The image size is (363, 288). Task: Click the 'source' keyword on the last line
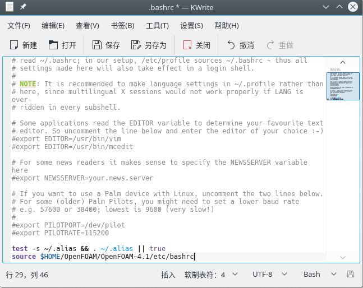coord(24,256)
